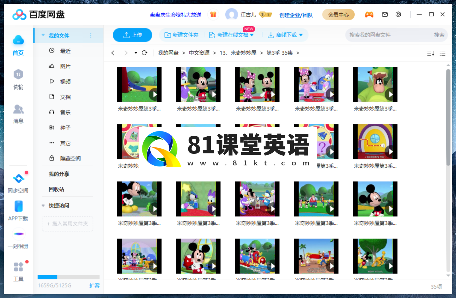
Task: Open the mail envelope icon
Action: (x=385, y=14)
